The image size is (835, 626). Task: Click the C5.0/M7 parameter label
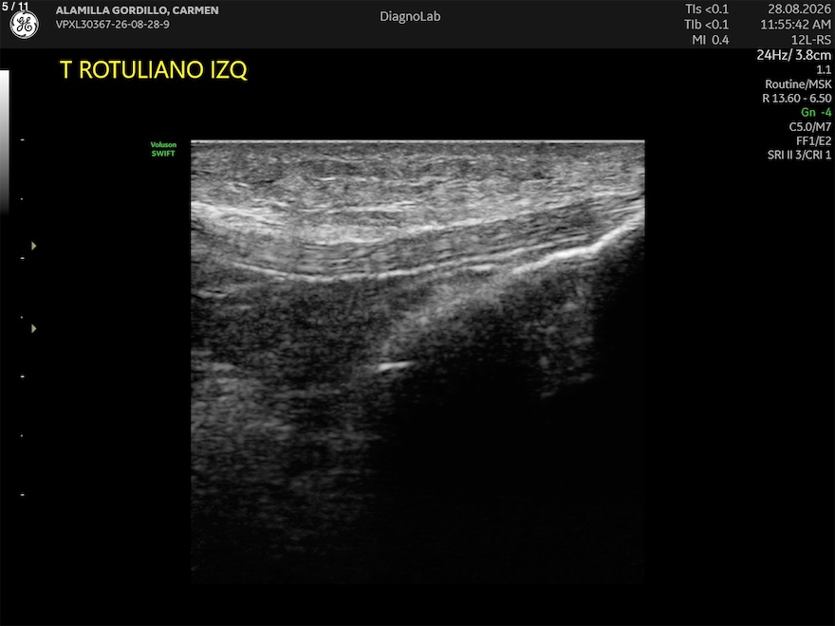[810, 127]
